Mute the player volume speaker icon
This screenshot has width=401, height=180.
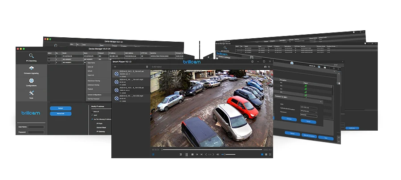click(217, 154)
